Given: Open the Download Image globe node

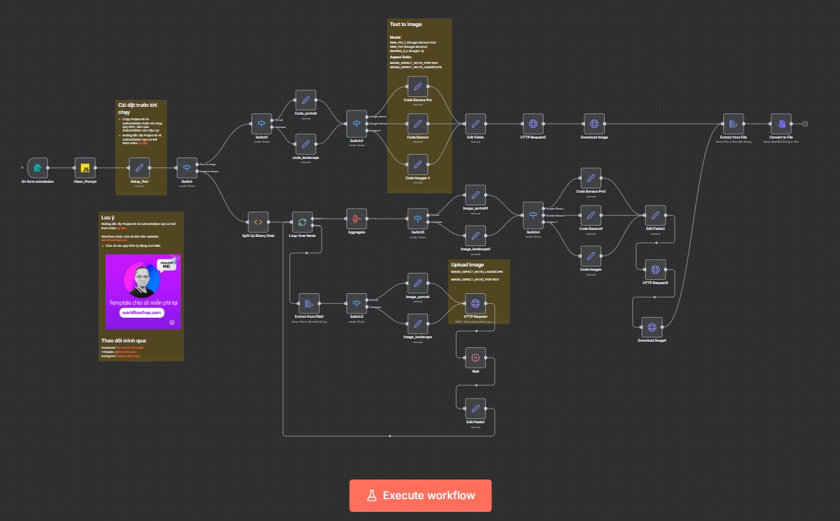Looking at the screenshot, I should point(594,123).
